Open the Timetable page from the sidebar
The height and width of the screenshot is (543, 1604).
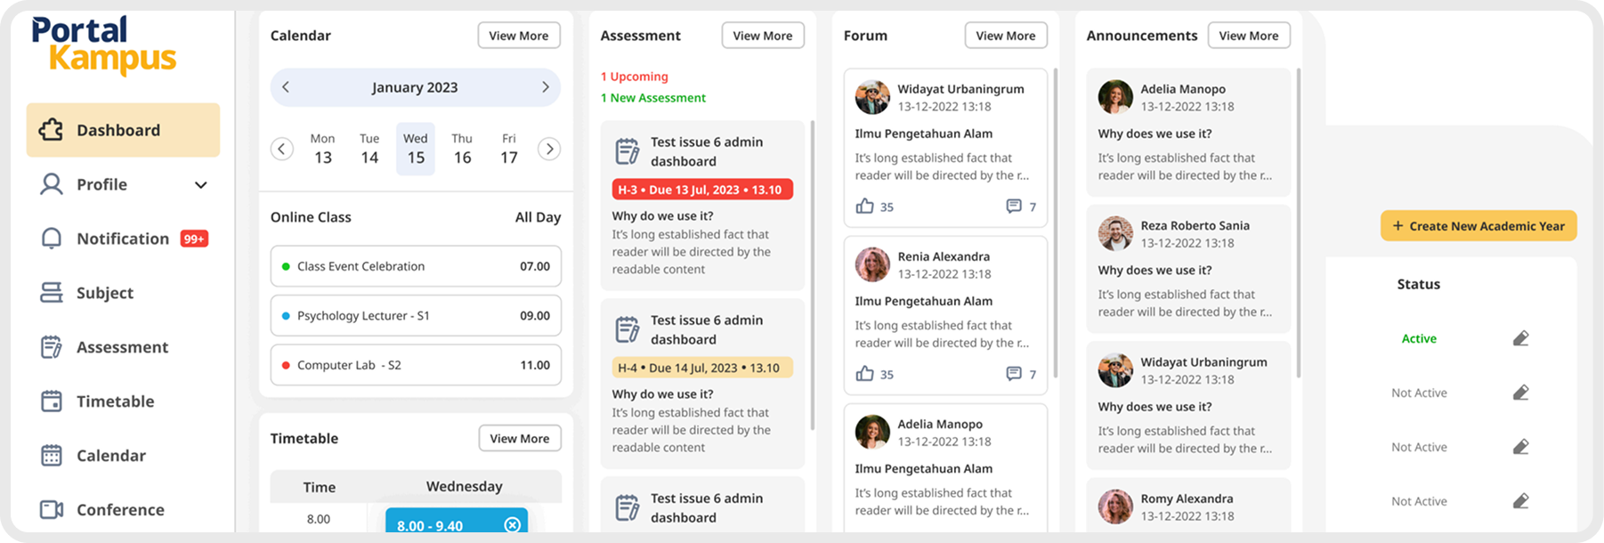click(115, 401)
